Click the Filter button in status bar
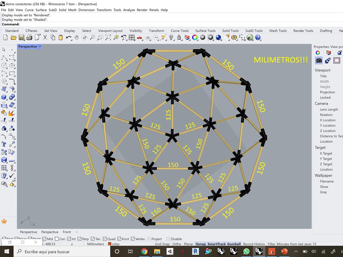Viewport: 343px width, 257px height. coord(272,244)
